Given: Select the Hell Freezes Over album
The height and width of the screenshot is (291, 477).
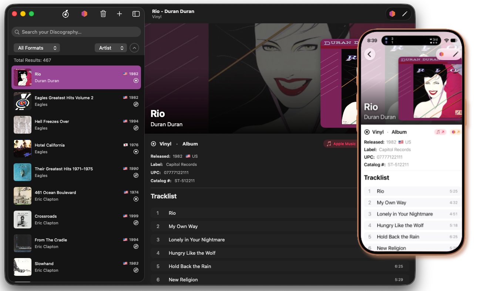Looking at the screenshot, I should point(76,125).
